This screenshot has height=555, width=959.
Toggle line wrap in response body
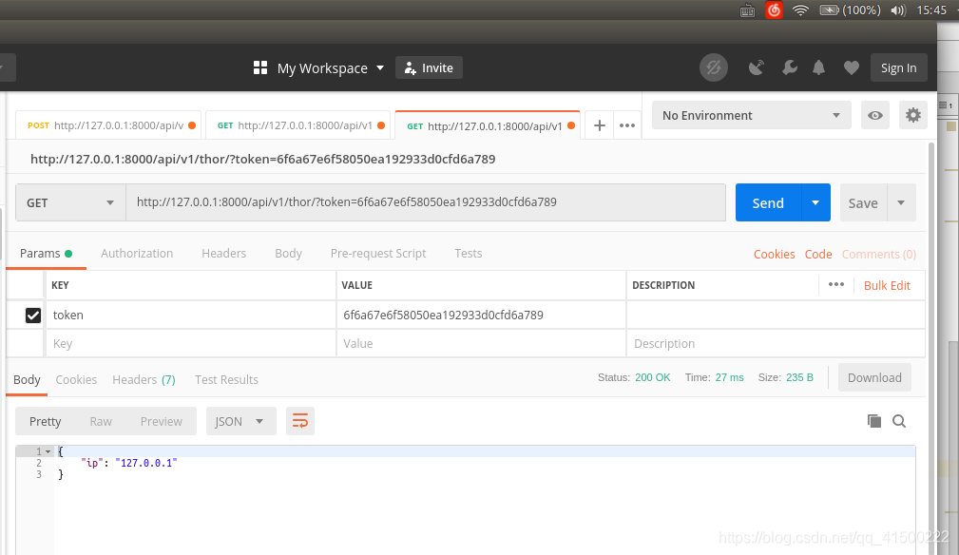(300, 421)
